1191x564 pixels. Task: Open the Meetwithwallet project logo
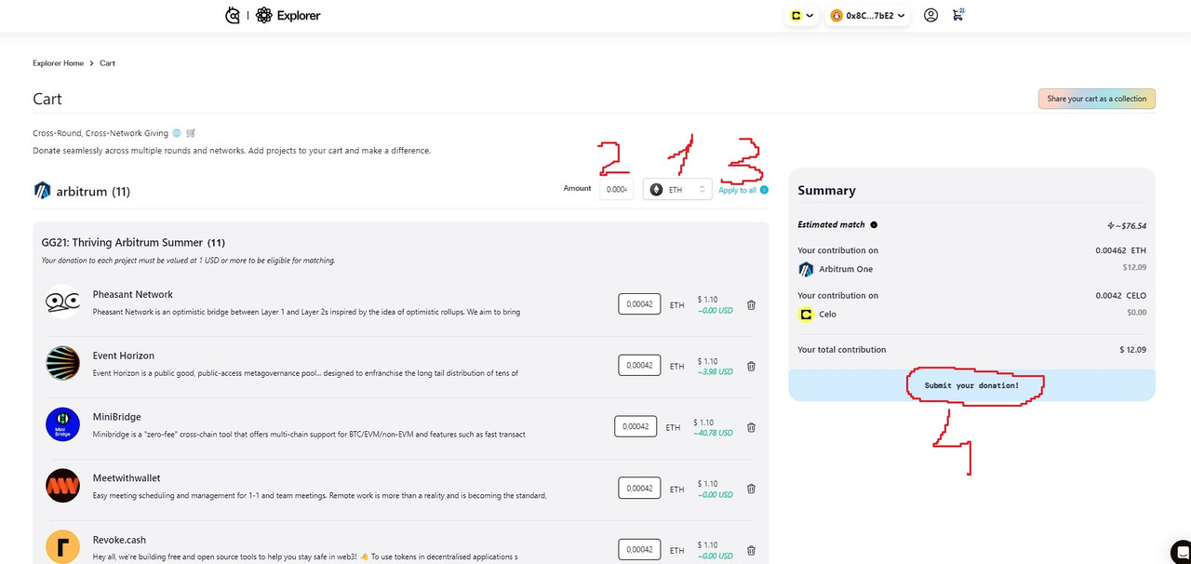tap(63, 486)
